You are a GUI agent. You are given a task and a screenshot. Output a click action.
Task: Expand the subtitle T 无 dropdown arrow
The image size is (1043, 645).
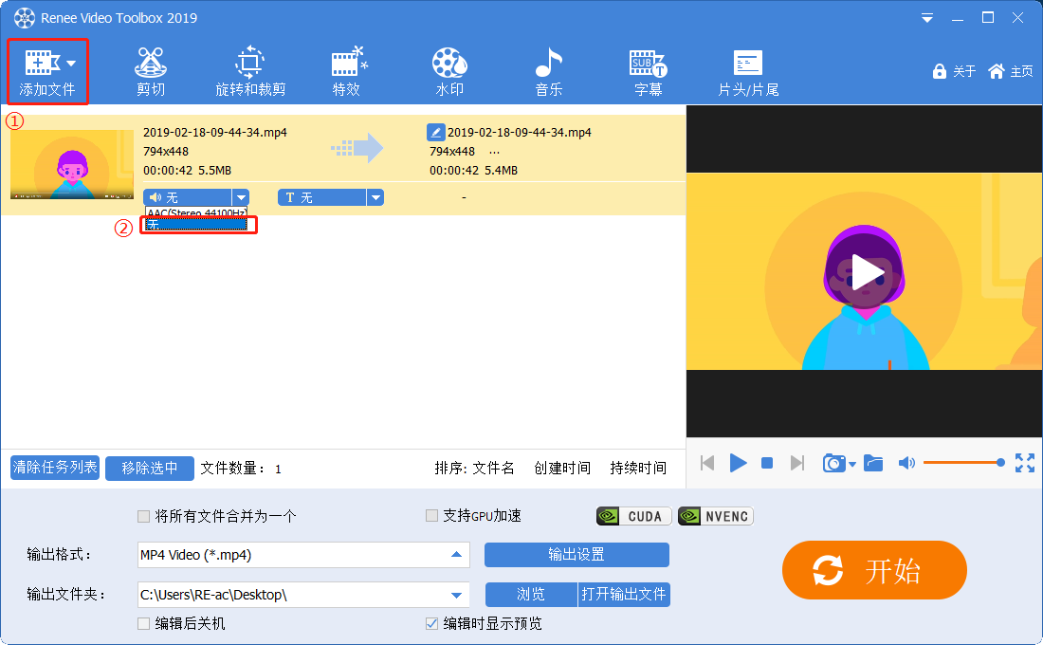coord(375,197)
